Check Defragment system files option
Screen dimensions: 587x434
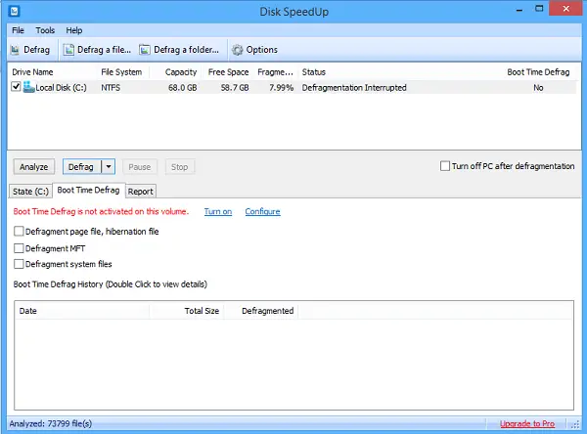point(19,264)
